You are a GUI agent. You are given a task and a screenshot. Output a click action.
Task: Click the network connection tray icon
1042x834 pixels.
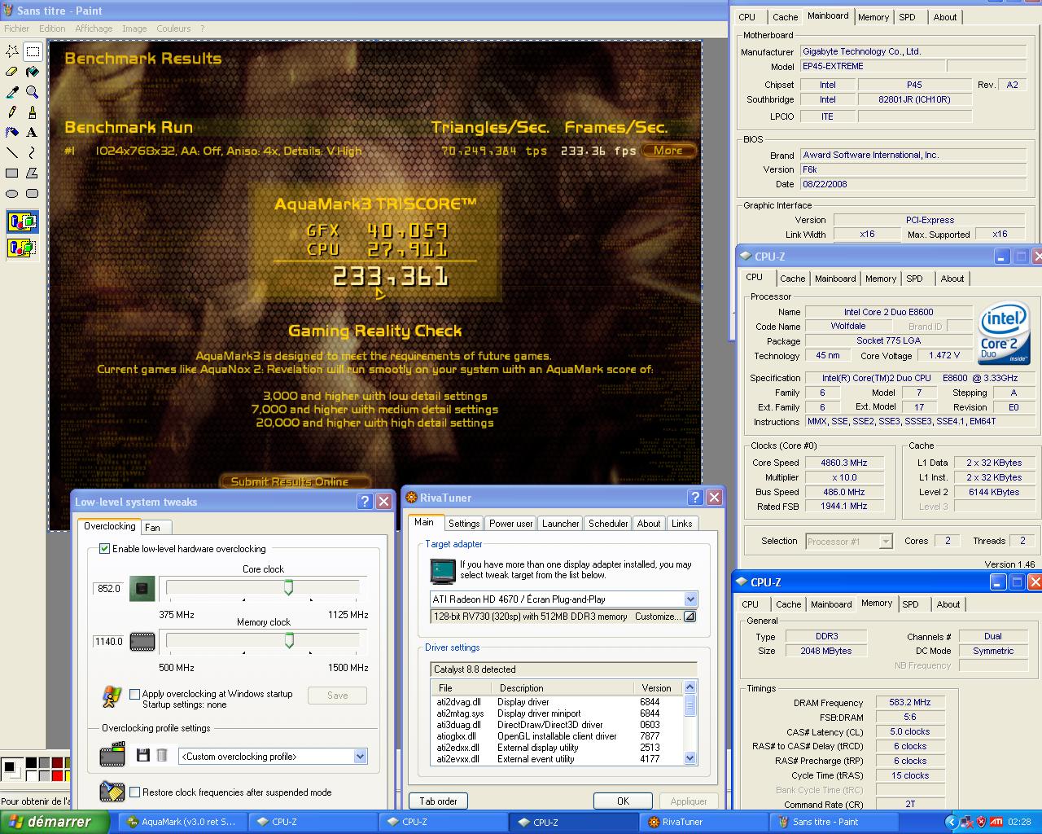966,822
